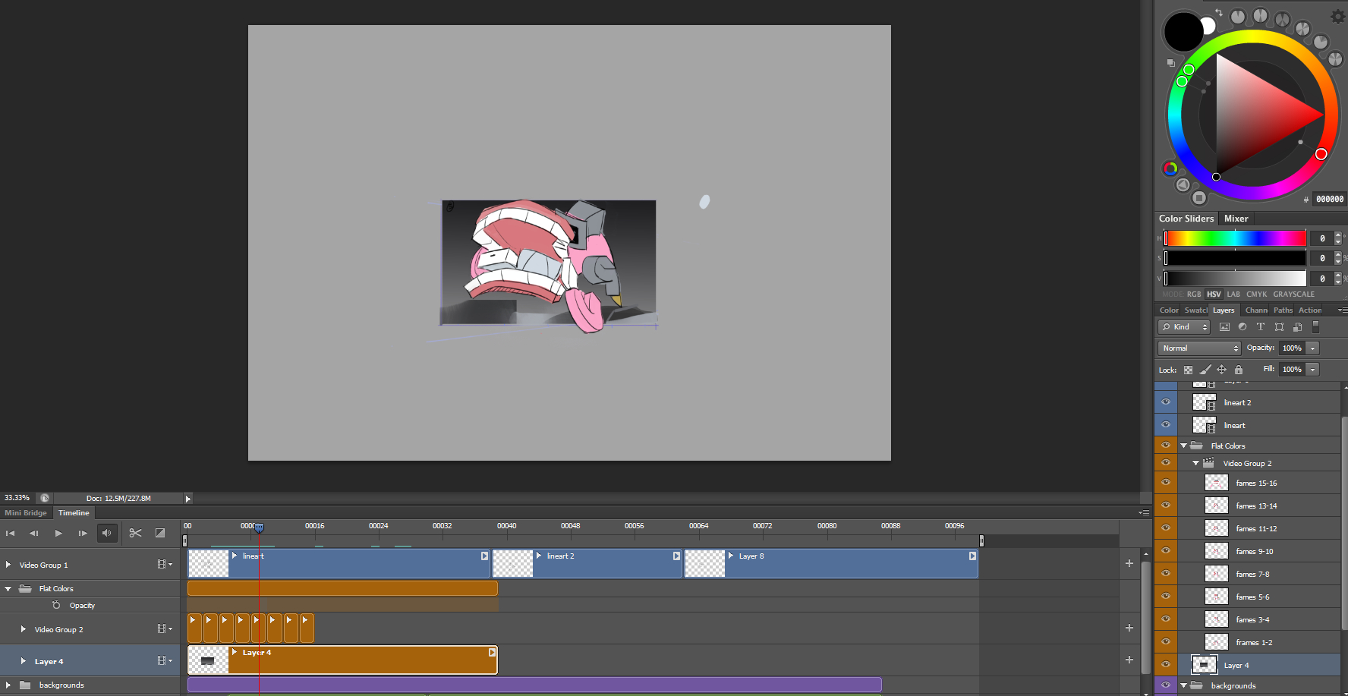
Task: Click the Opacity stopwatch keyframe icon
Action: point(56,605)
